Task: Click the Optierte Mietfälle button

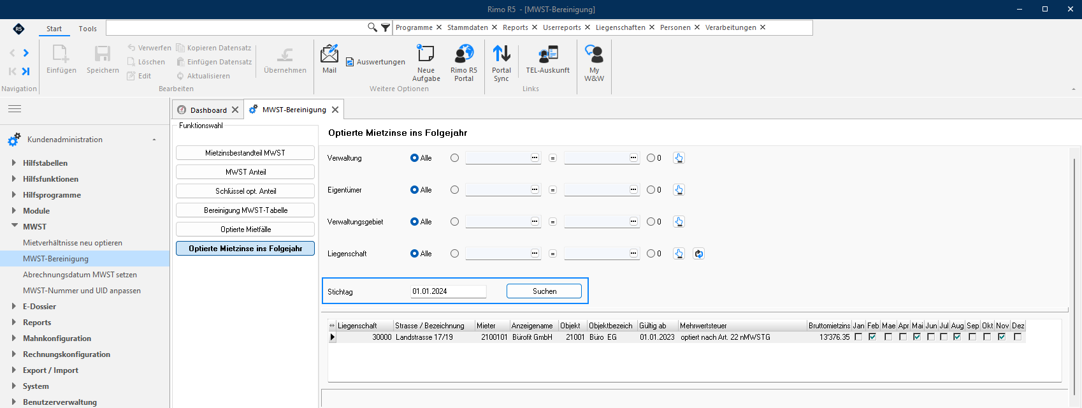Action: click(x=245, y=229)
